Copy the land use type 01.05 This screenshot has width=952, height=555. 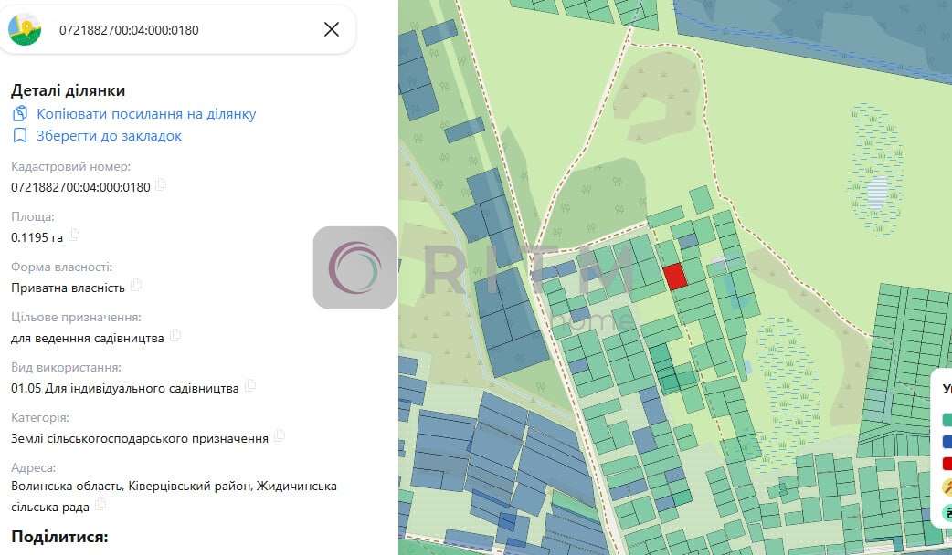(x=249, y=386)
